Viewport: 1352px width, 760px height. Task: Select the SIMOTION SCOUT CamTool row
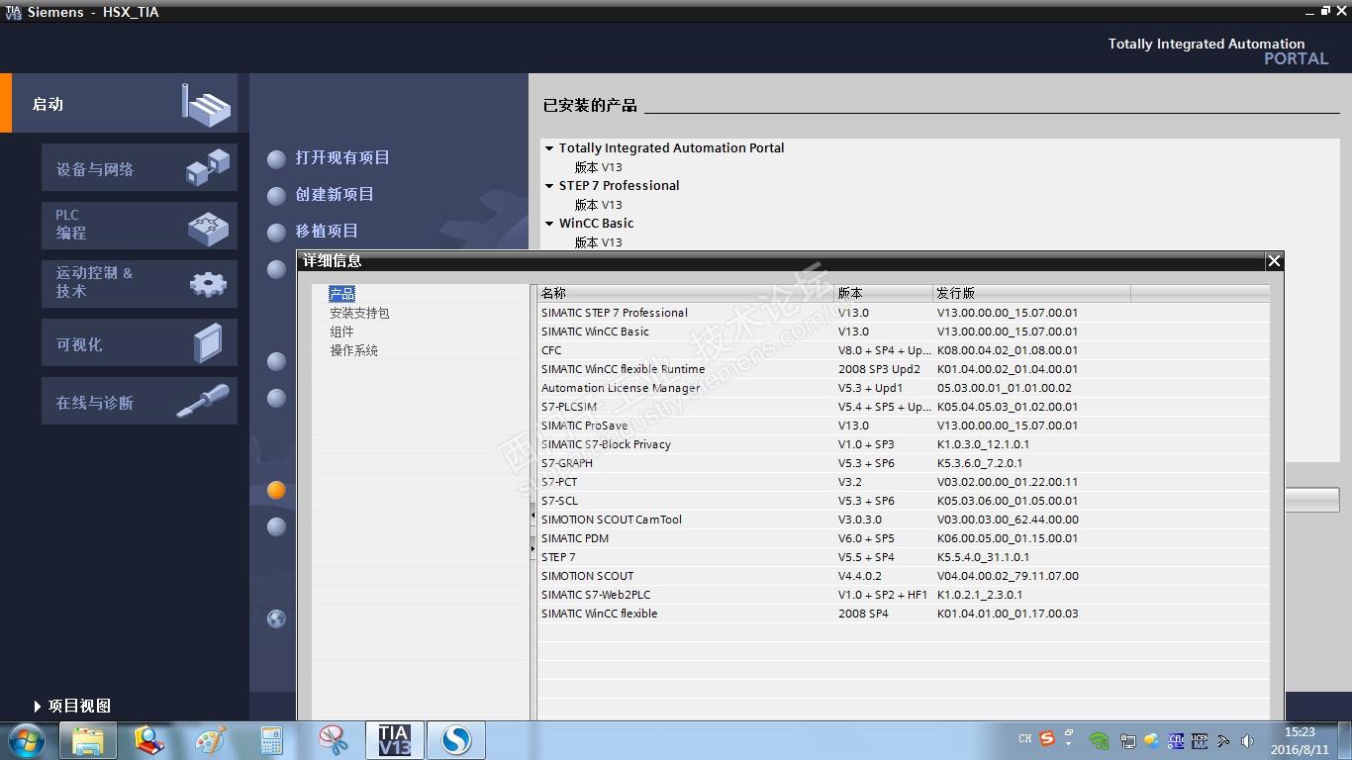click(904, 520)
